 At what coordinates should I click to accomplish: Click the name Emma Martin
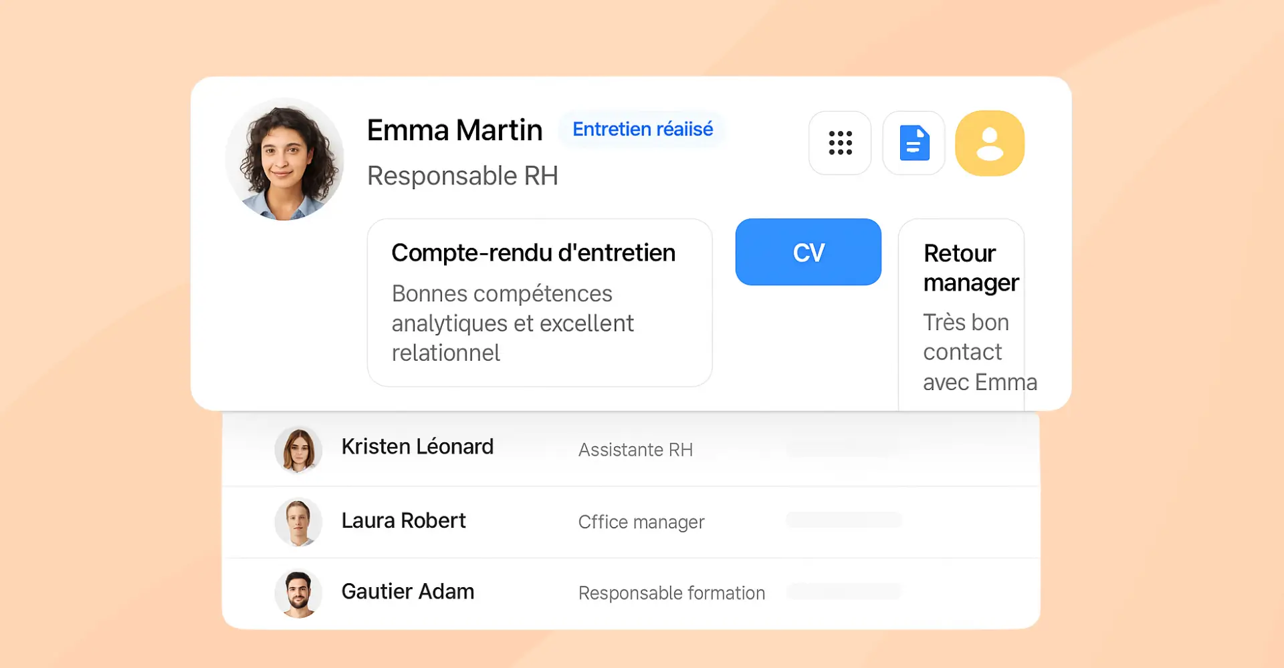point(455,130)
